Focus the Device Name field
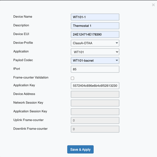 pyautogui.click(x=95, y=17)
